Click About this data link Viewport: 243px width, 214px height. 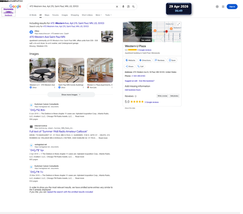[x=130, y=108]
